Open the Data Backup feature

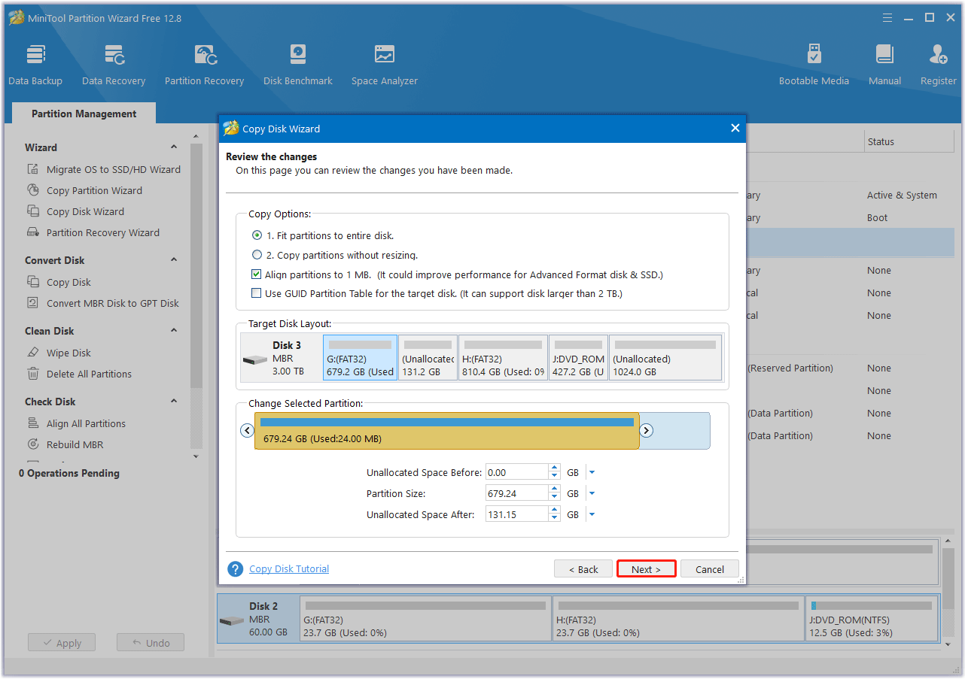tap(35, 63)
